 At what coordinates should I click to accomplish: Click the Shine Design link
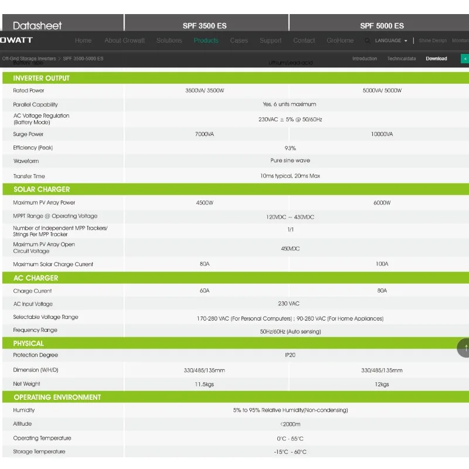[x=433, y=40]
